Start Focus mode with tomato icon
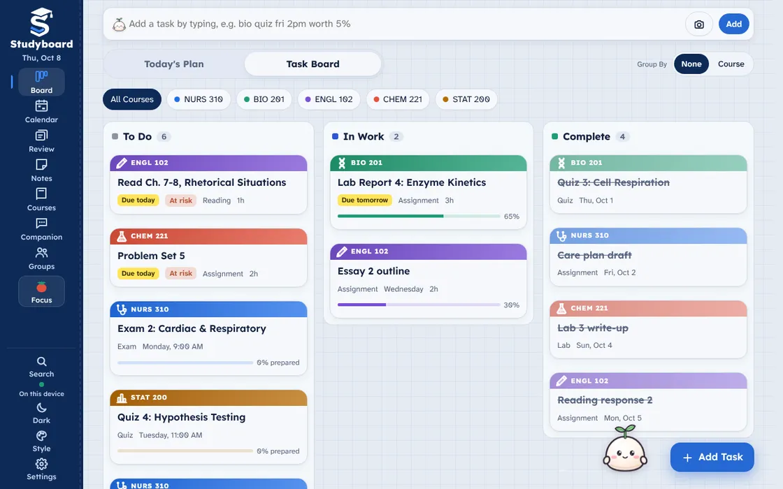This screenshot has width=783, height=489. pyautogui.click(x=41, y=291)
